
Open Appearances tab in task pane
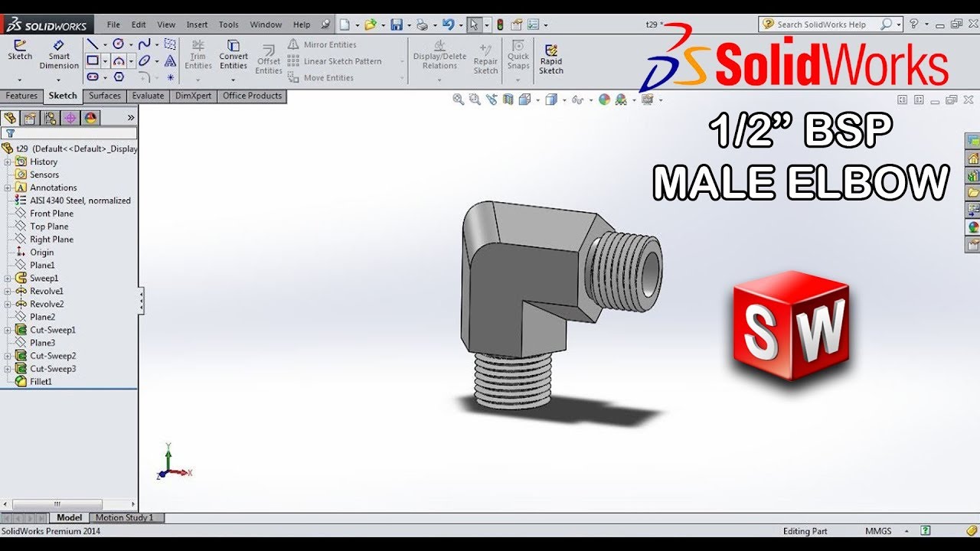973,227
